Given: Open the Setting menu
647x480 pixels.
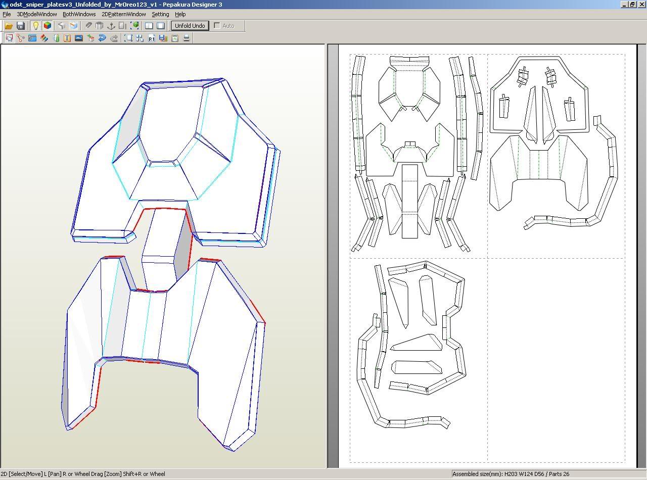Looking at the screenshot, I should (x=160, y=14).
